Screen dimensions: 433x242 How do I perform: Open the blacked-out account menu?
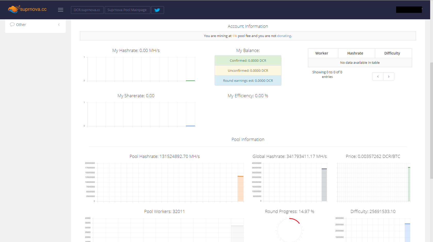pyautogui.click(x=409, y=10)
